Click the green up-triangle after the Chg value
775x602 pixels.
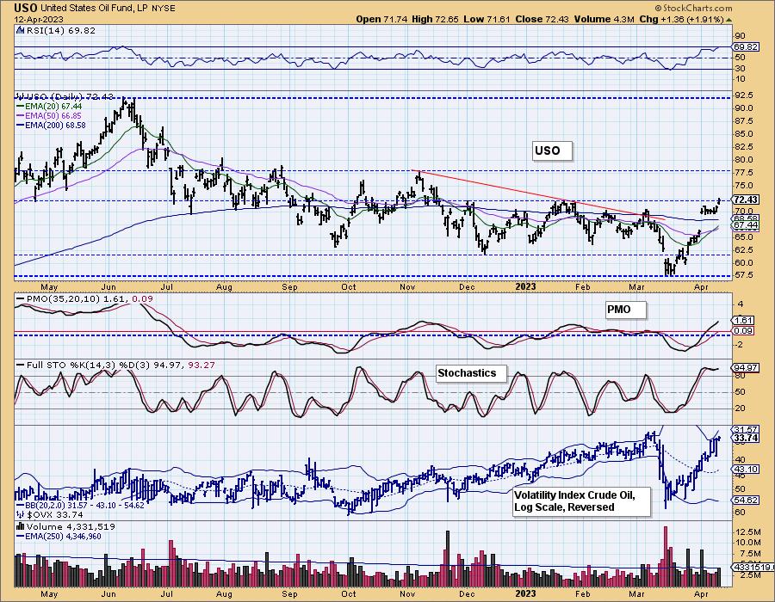[729, 19]
